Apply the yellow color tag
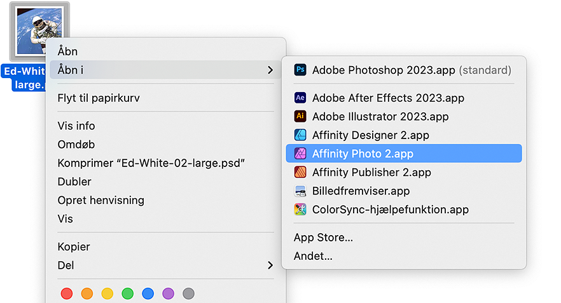This screenshot has height=303, width=561. click(x=107, y=293)
